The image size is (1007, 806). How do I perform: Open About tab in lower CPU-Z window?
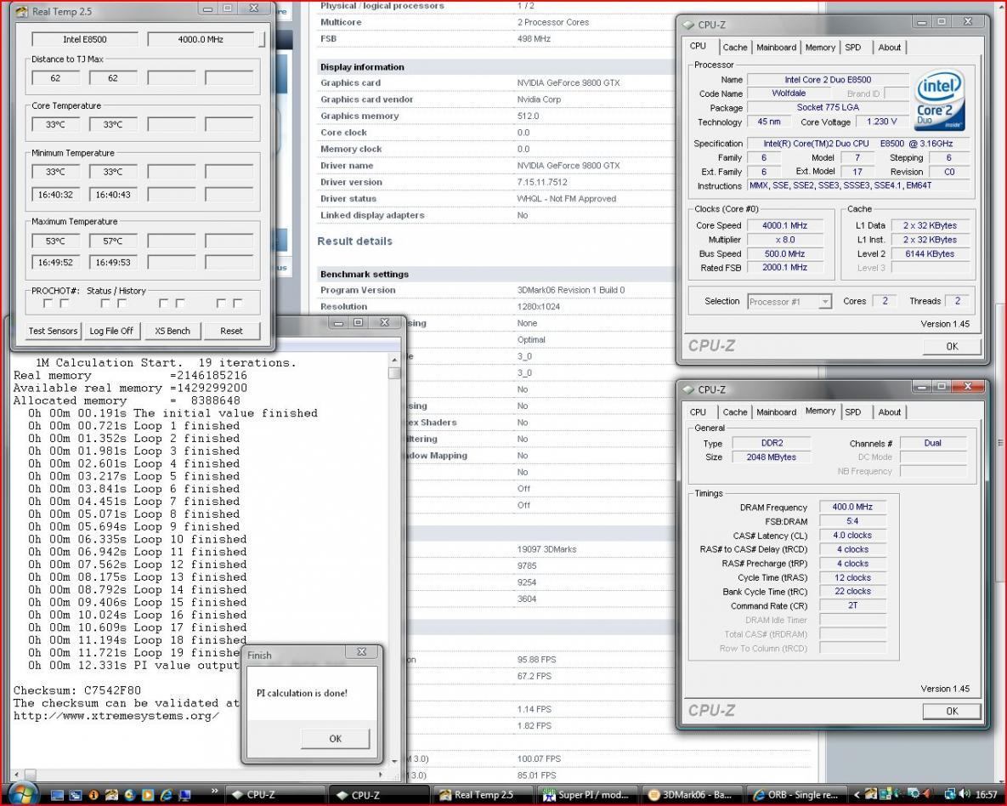coord(890,412)
